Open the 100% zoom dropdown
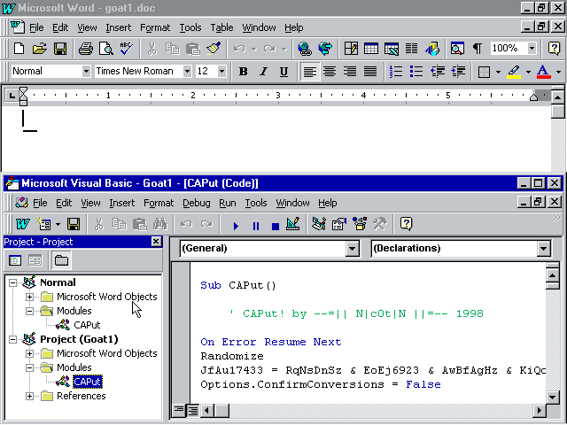The width and height of the screenshot is (567, 425). point(532,48)
